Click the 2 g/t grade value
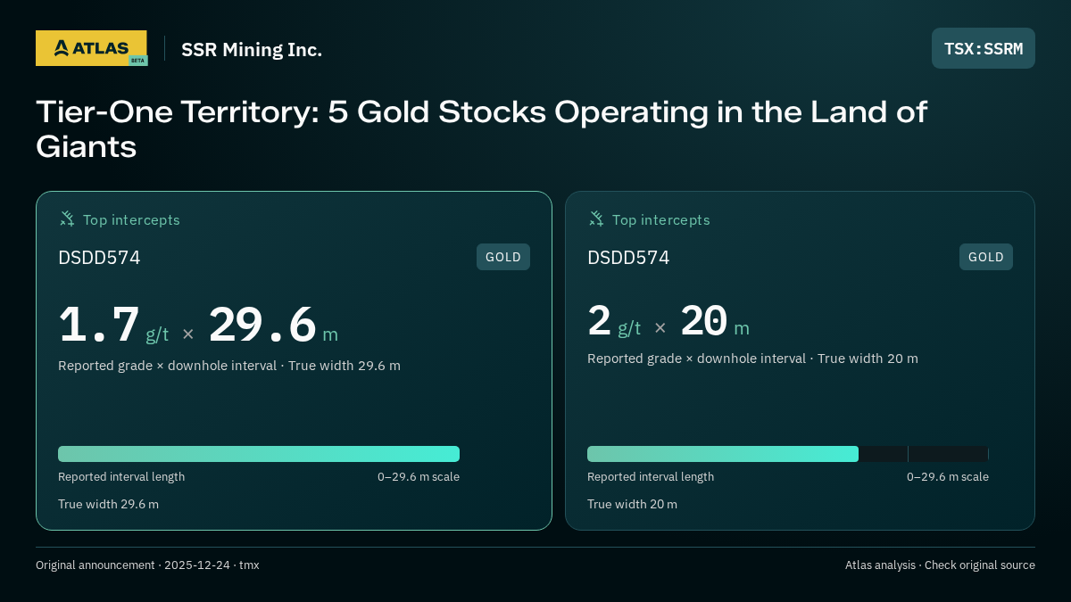Viewport: 1071px width, 602px height. (614, 321)
